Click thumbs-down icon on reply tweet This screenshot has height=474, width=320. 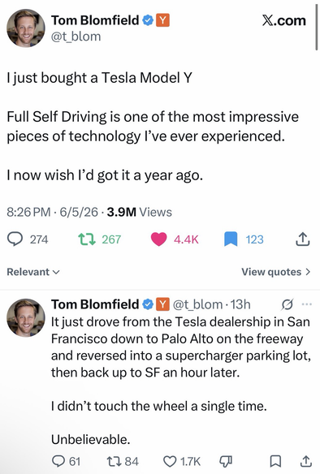[x=226, y=461]
